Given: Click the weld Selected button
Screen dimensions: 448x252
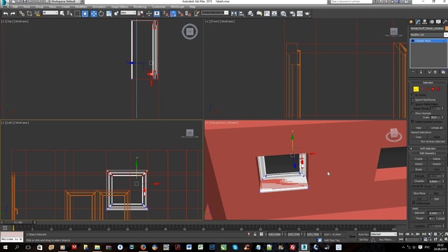Looking at the screenshot, I should 419,213.
